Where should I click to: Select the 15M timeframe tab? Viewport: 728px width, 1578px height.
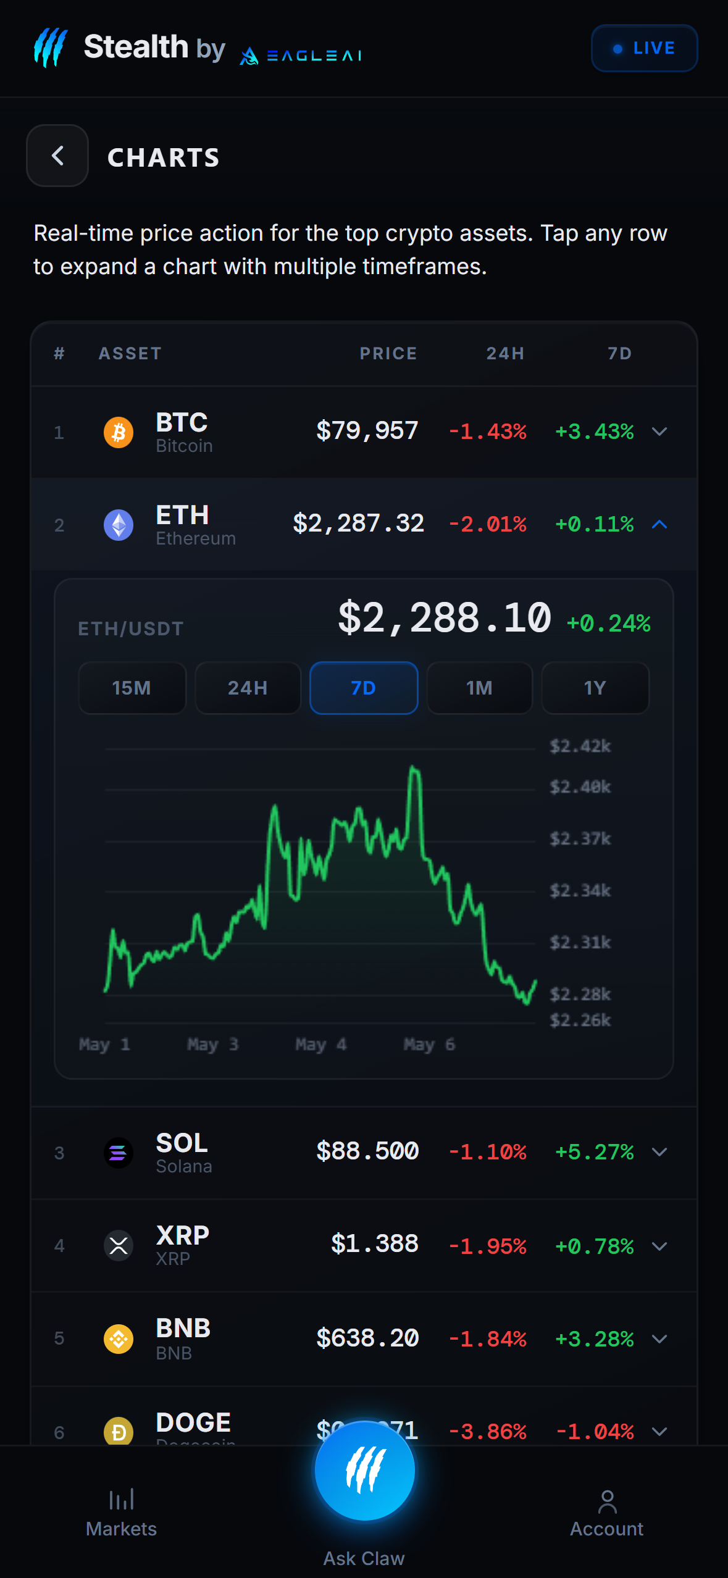click(x=132, y=688)
